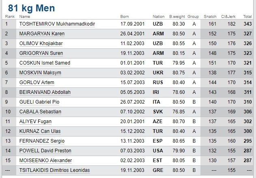Open FERNANDEZ Sergio athlete profile

(41, 141)
